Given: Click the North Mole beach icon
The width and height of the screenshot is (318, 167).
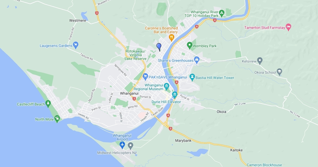Looking at the screenshot, I should (x=57, y=118).
